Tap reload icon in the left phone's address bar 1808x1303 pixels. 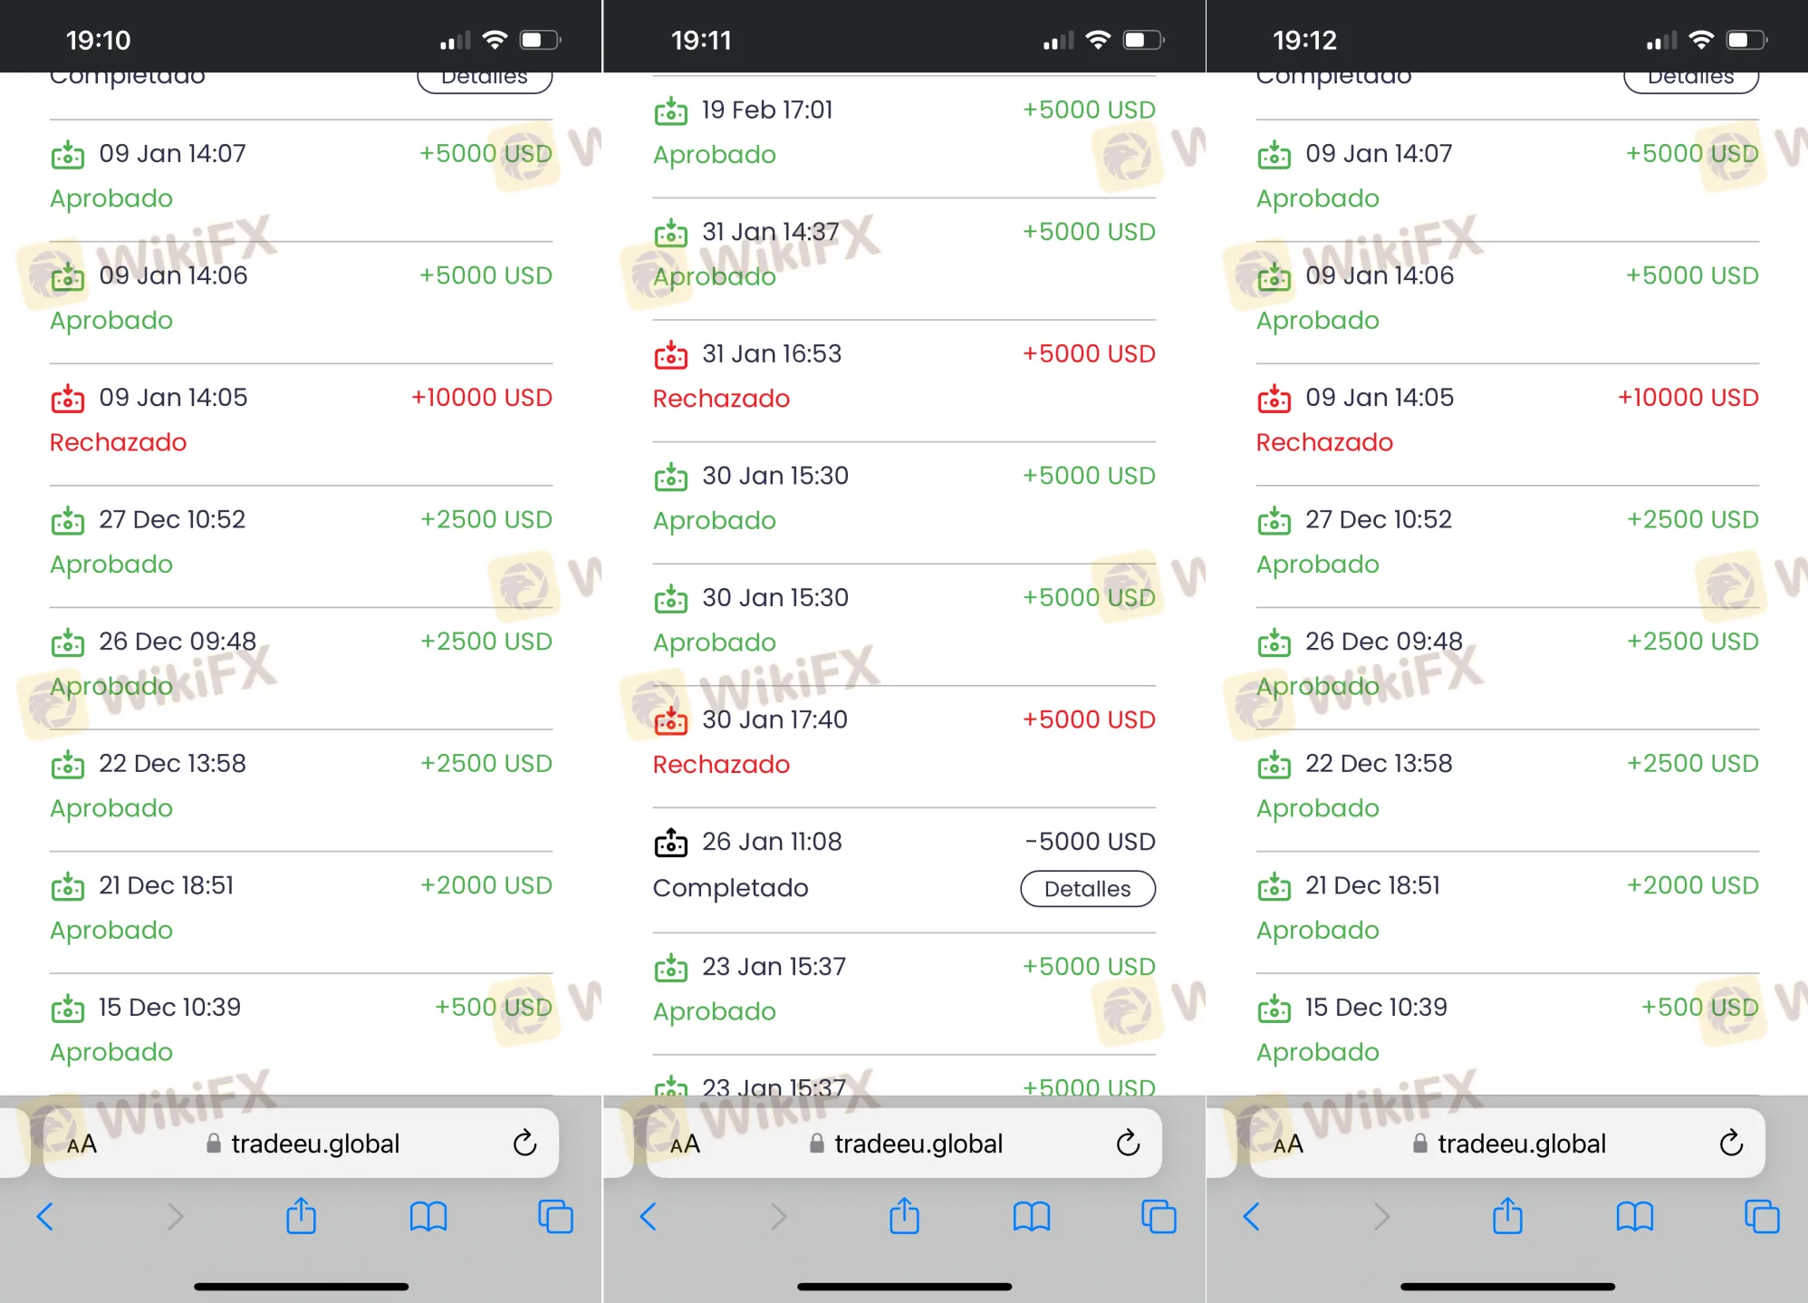[524, 1144]
